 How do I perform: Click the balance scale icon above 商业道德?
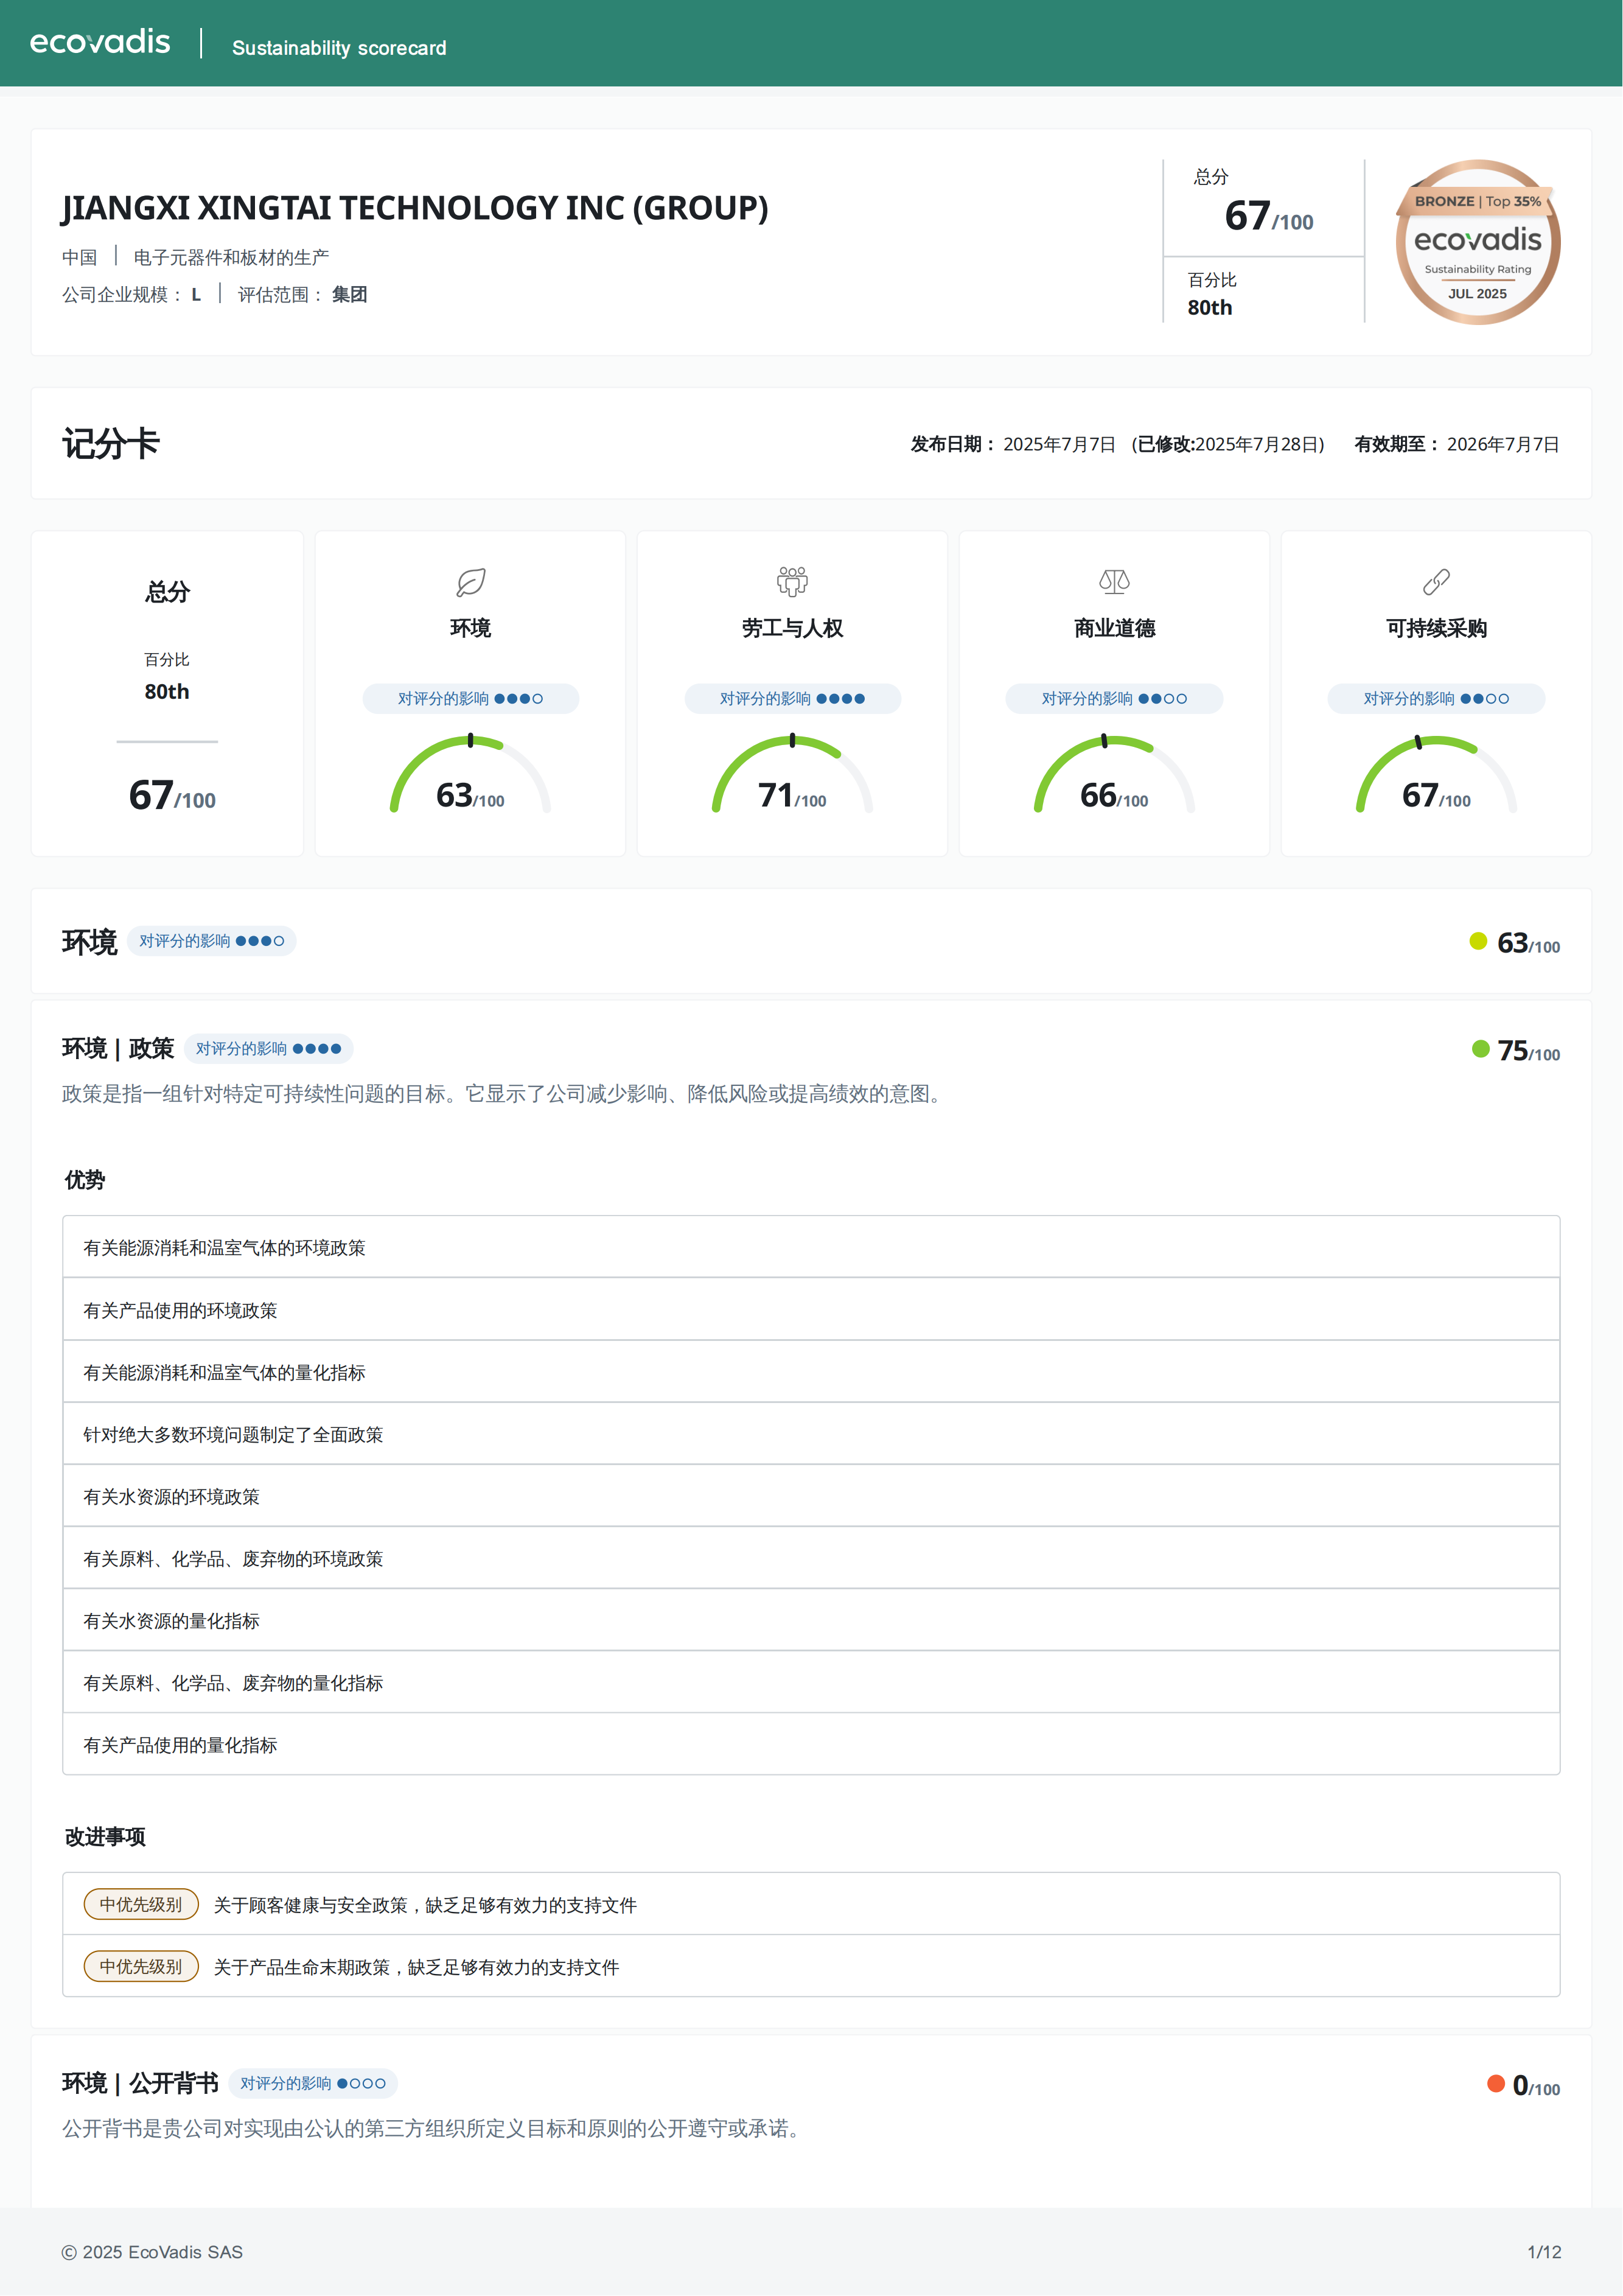coord(1114,581)
